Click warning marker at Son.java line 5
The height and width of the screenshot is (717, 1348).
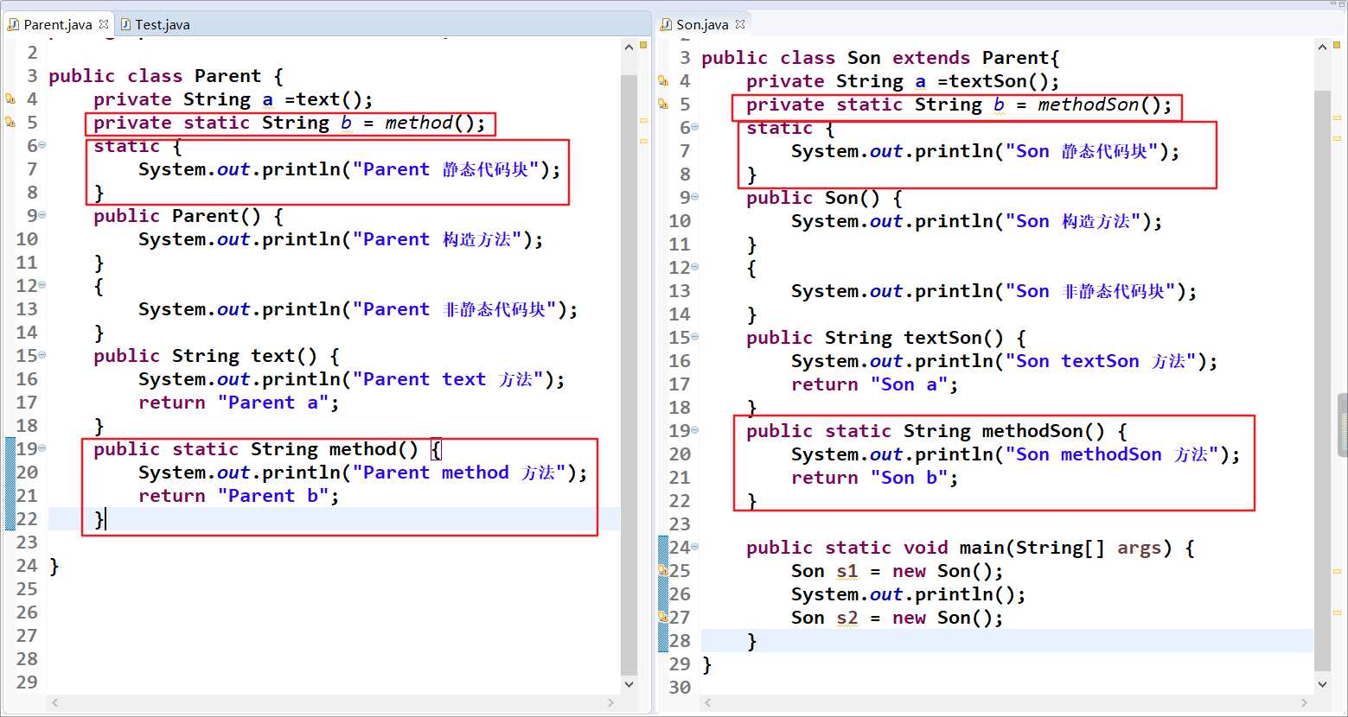[x=663, y=104]
